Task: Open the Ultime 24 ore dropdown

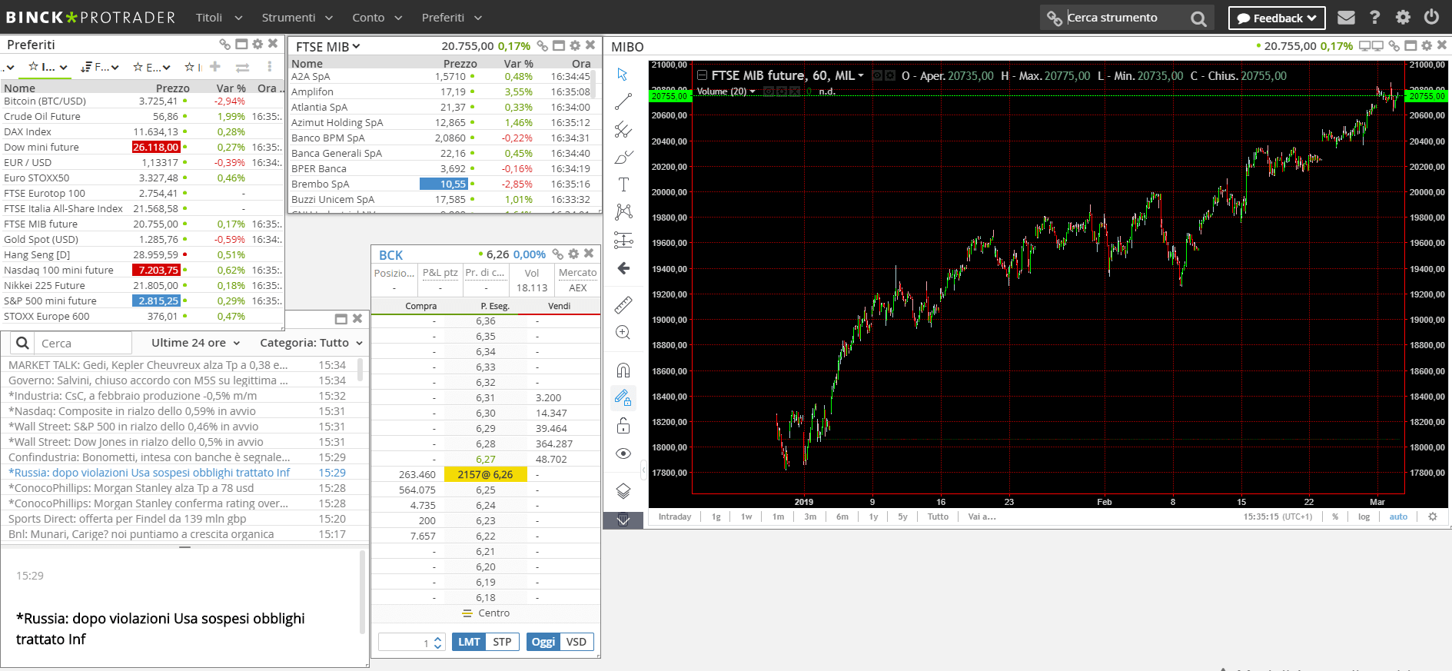Action: (196, 343)
